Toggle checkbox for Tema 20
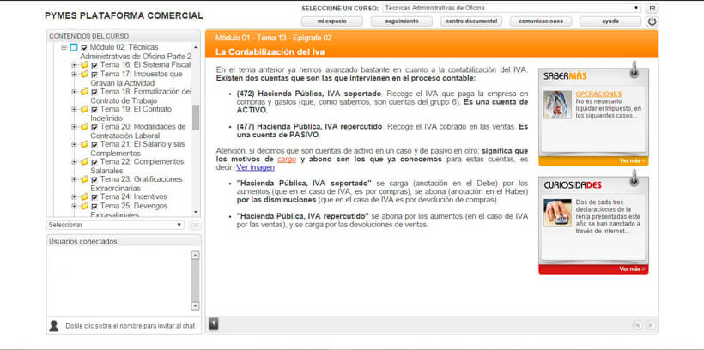 (x=94, y=127)
